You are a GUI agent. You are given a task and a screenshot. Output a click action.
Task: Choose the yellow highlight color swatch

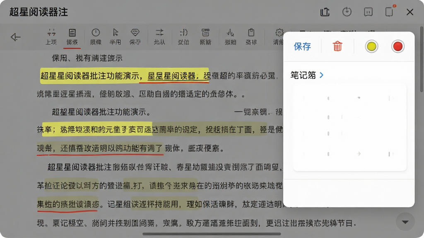tap(371, 46)
